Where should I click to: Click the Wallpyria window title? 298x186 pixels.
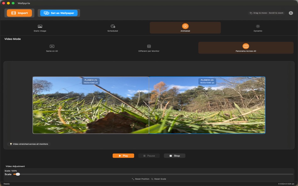coord(24,3)
